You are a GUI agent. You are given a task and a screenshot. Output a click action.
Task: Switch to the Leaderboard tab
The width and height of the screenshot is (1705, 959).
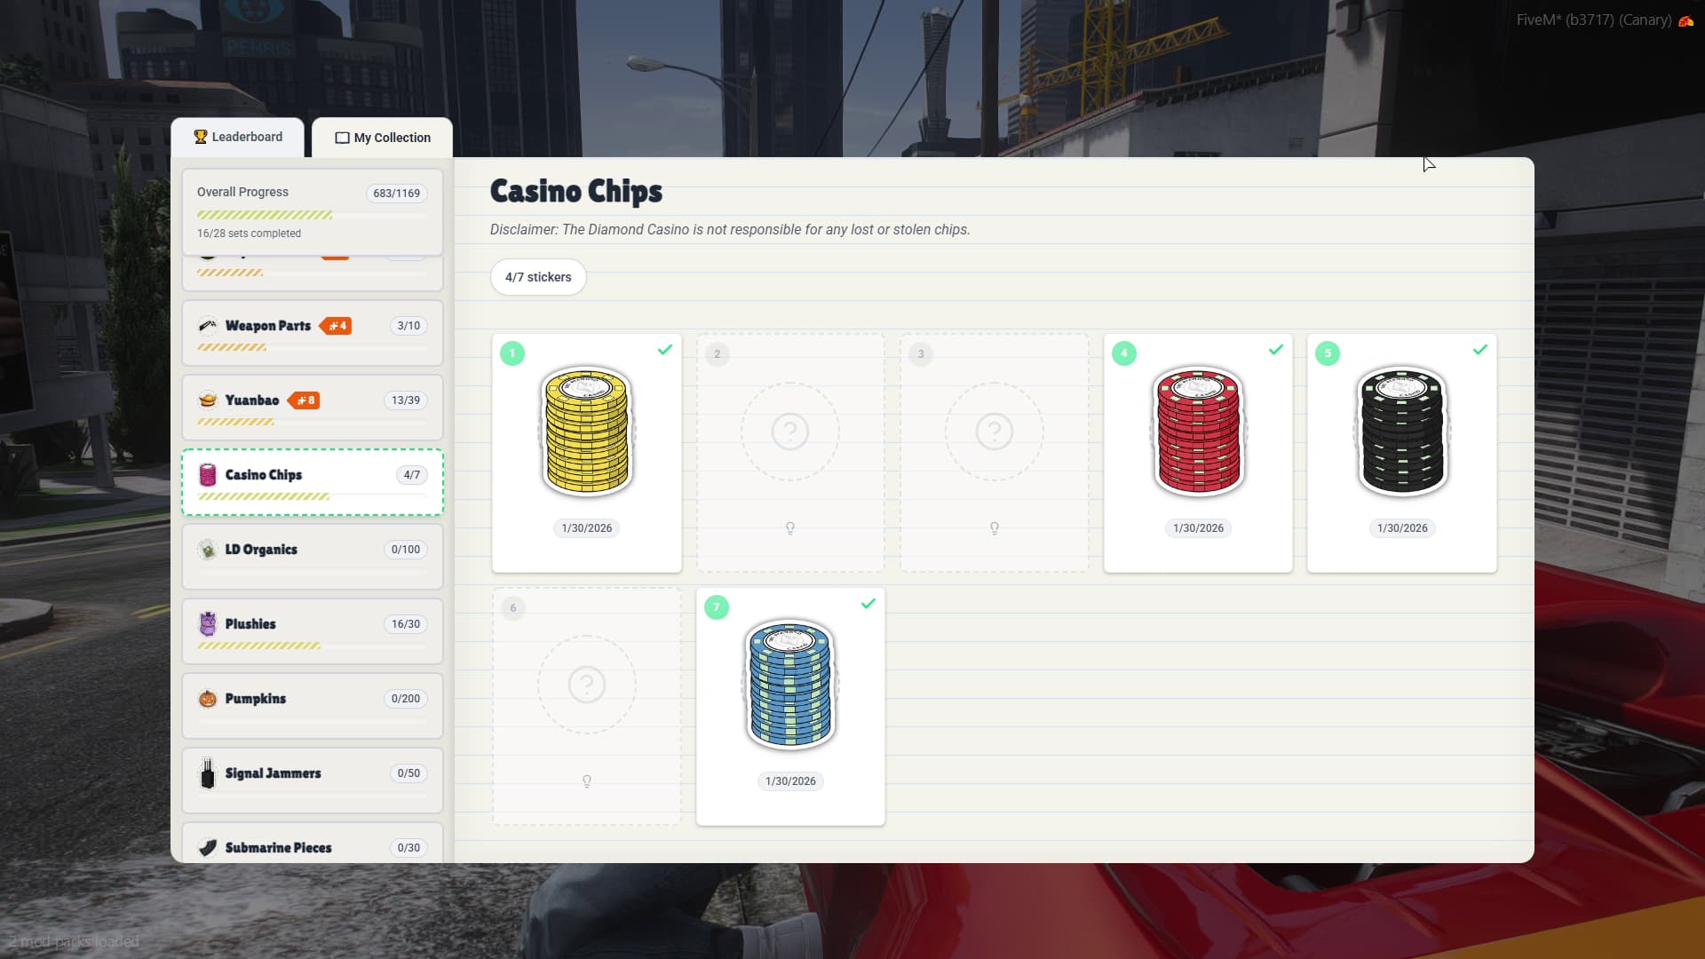click(238, 137)
